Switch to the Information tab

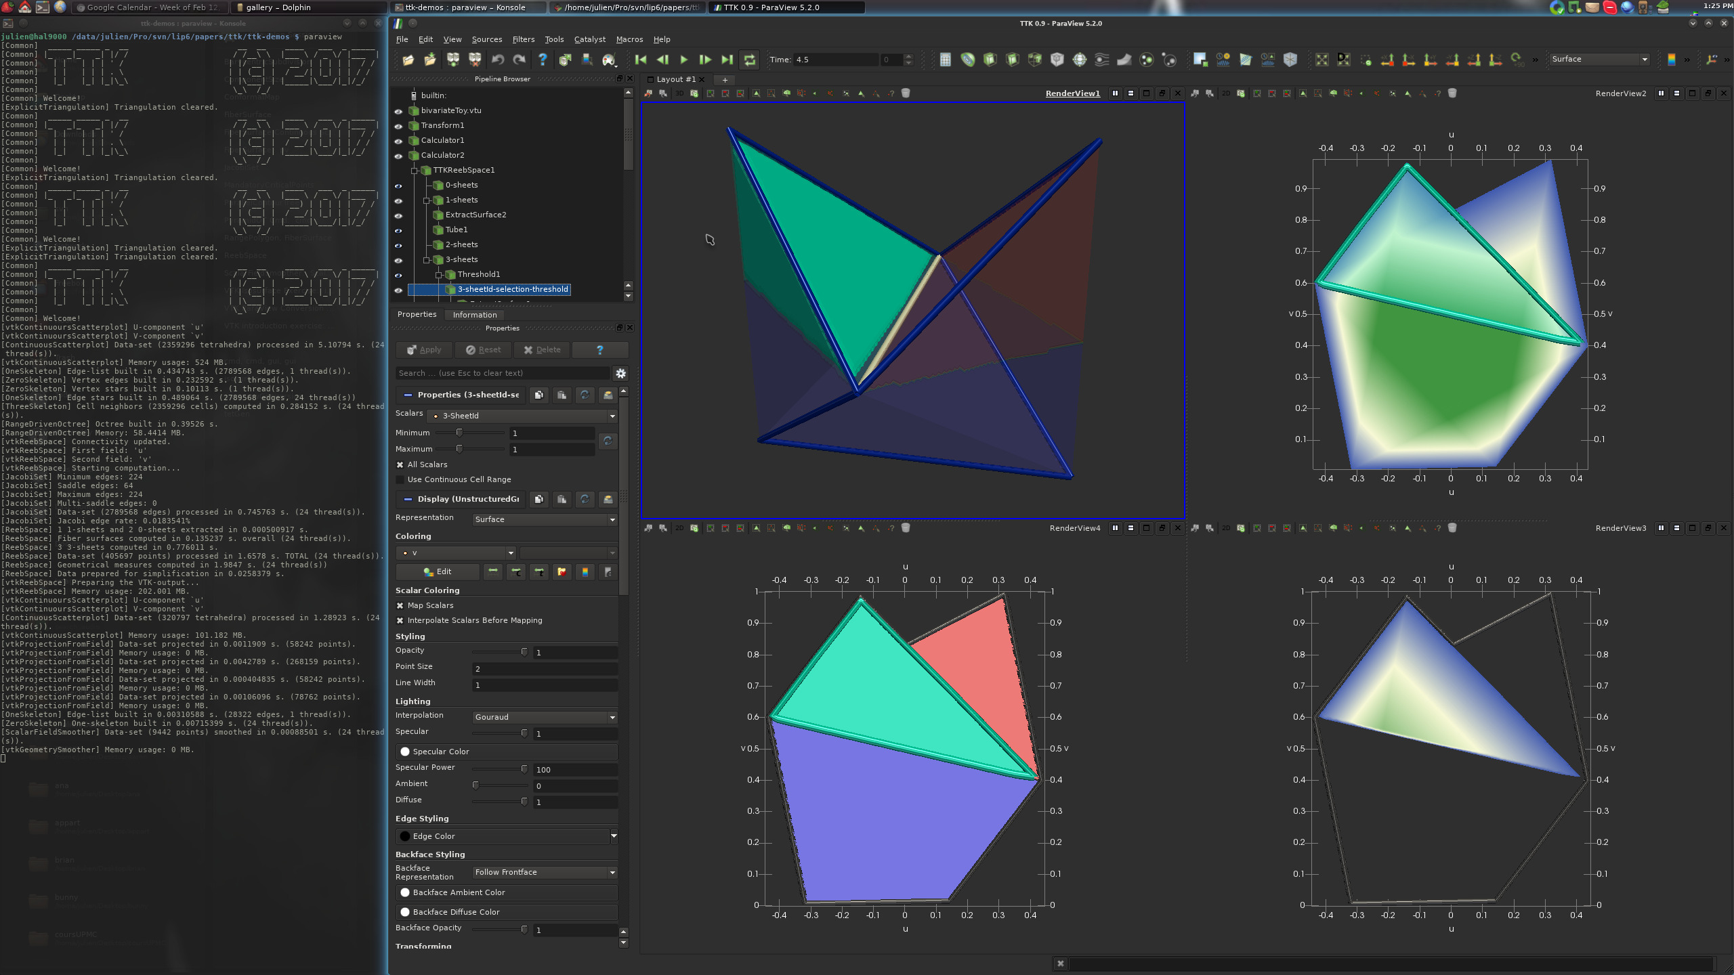(x=474, y=315)
